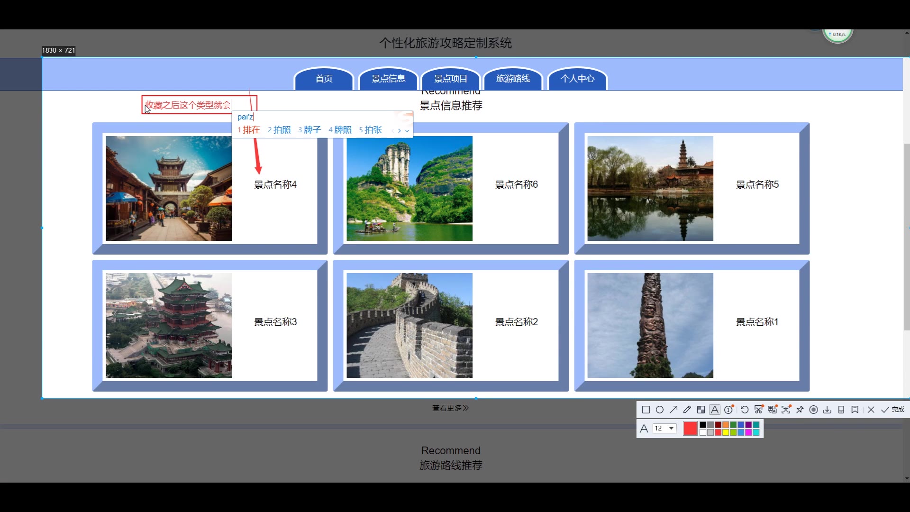Select the numbered marker tool
910x512 pixels.
(729, 410)
